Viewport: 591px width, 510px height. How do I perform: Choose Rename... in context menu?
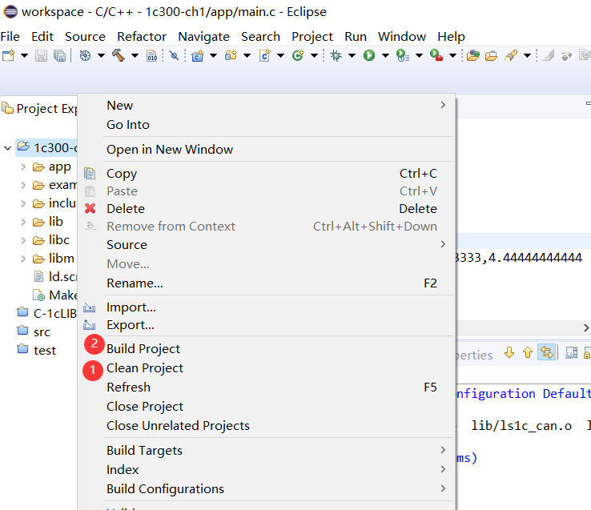tap(267, 283)
